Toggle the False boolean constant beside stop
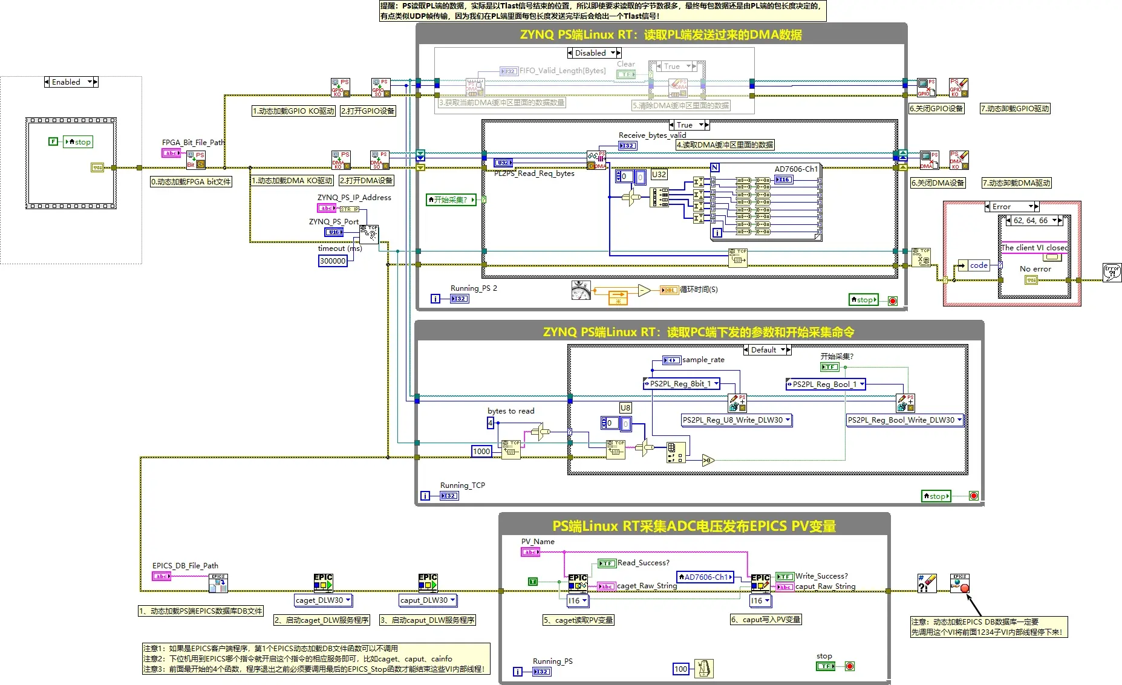This screenshot has height=685, width=1122. pos(53,141)
